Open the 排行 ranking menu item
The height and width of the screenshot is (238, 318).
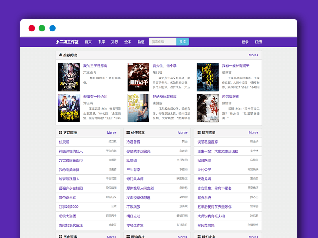(x=114, y=42)
